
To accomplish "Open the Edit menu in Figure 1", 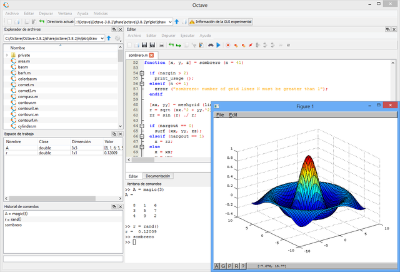I will [x=233, y=115].
